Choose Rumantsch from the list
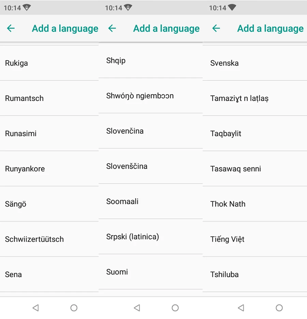This screenshot has width=307, height=319. click(x=49, y=98)
